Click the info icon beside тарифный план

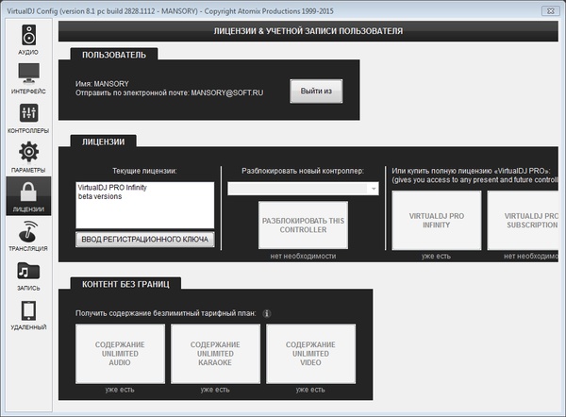pyautogui.click(x=266, y=313)
